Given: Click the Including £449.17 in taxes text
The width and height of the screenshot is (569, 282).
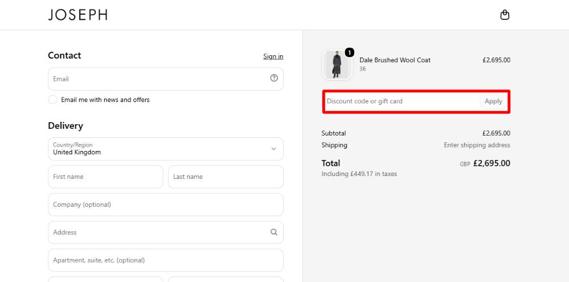Looking at the screenshot, I should tap(359, 174).
